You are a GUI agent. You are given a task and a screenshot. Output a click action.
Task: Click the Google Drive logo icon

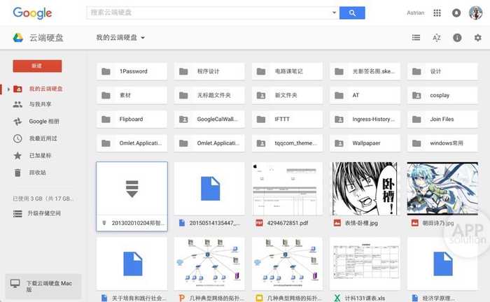coord(17,38)
